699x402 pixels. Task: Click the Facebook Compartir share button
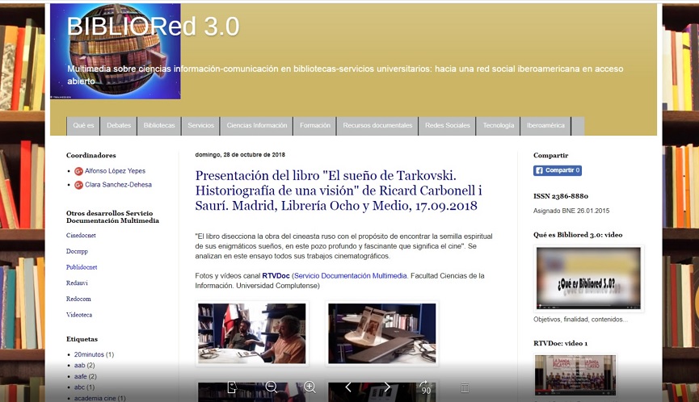tap(558, 170)
